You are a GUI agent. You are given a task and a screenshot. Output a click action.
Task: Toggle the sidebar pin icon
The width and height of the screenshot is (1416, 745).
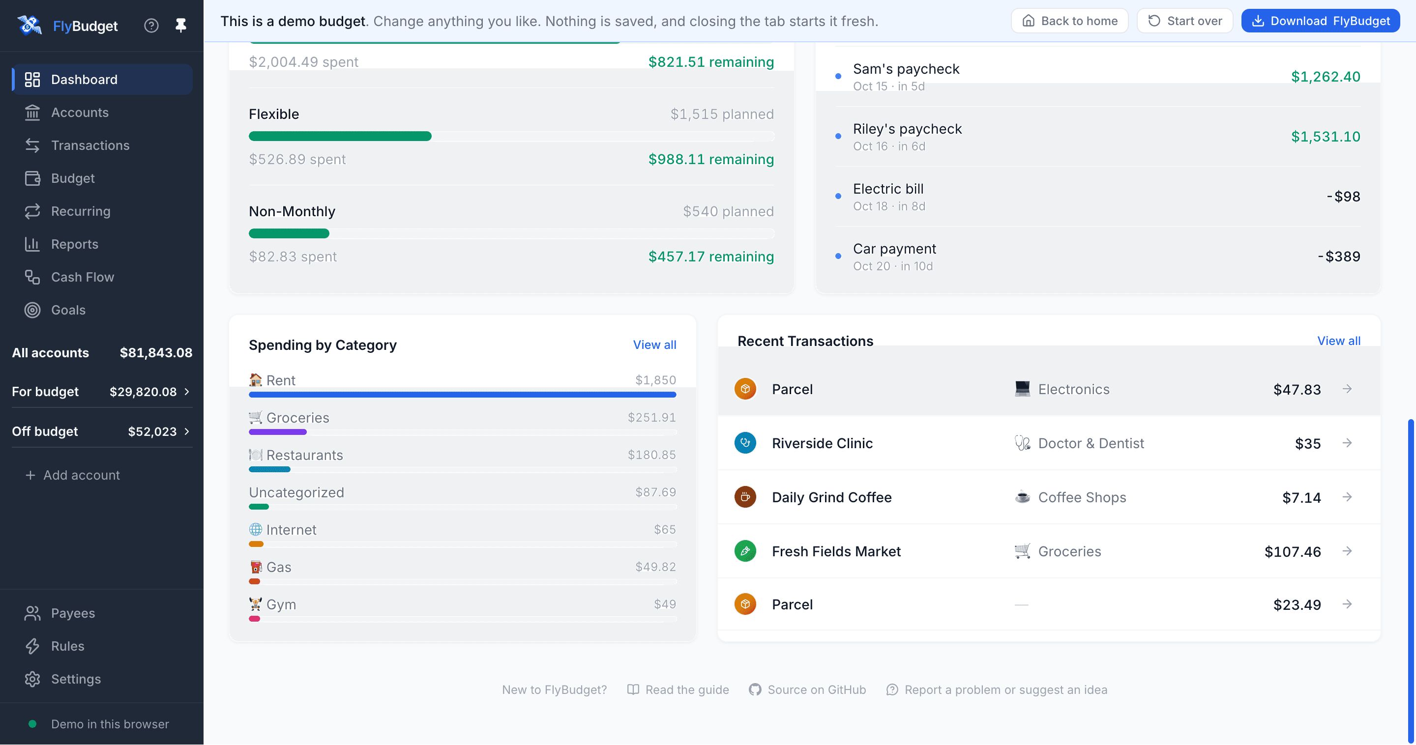(x=181, y=25)
